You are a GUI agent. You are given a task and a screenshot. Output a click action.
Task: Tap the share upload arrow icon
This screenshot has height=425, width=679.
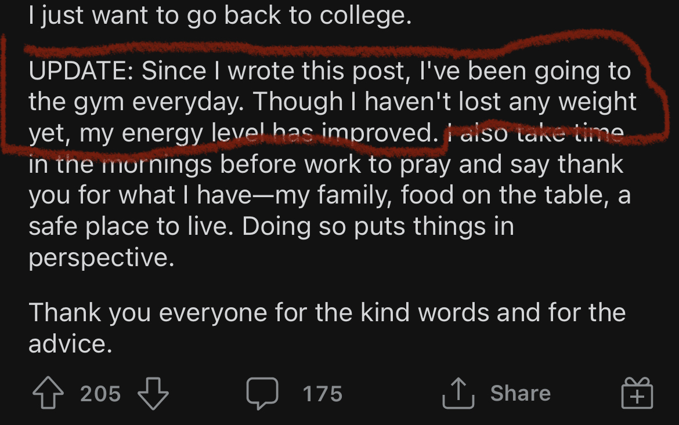(x=458, y=393)
